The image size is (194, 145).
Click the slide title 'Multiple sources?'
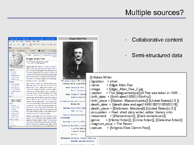(x=154, y=12)
